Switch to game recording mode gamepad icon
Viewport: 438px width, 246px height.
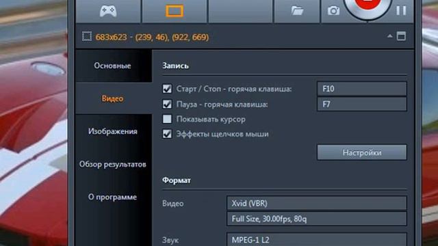pos(108,11)
